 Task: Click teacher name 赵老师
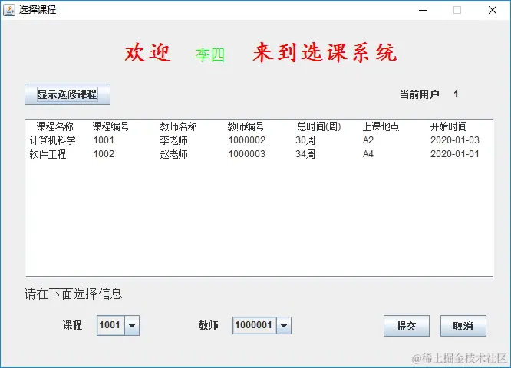[x=173, y=154]
